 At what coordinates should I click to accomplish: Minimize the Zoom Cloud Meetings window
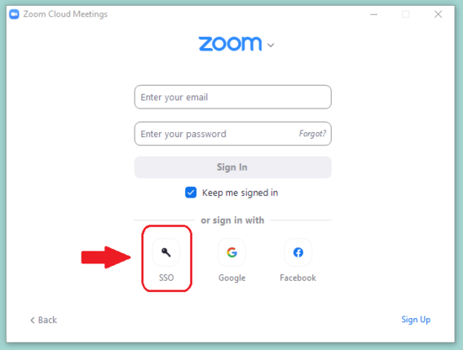click(374, 14)
